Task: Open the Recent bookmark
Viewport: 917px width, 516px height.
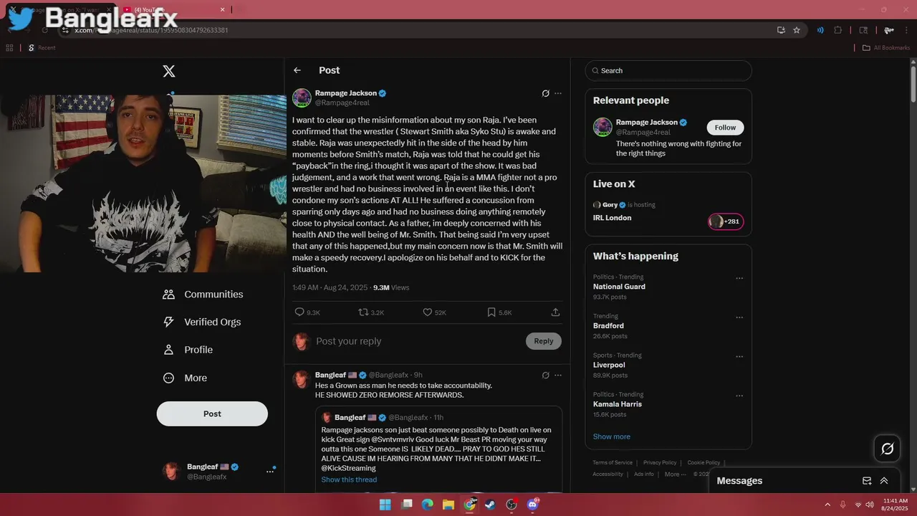Action: click(42, 48)
